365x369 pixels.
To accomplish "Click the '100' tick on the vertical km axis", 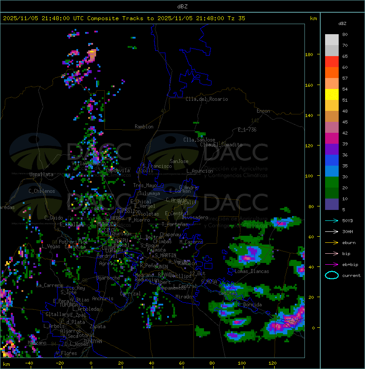I will 309,176.
